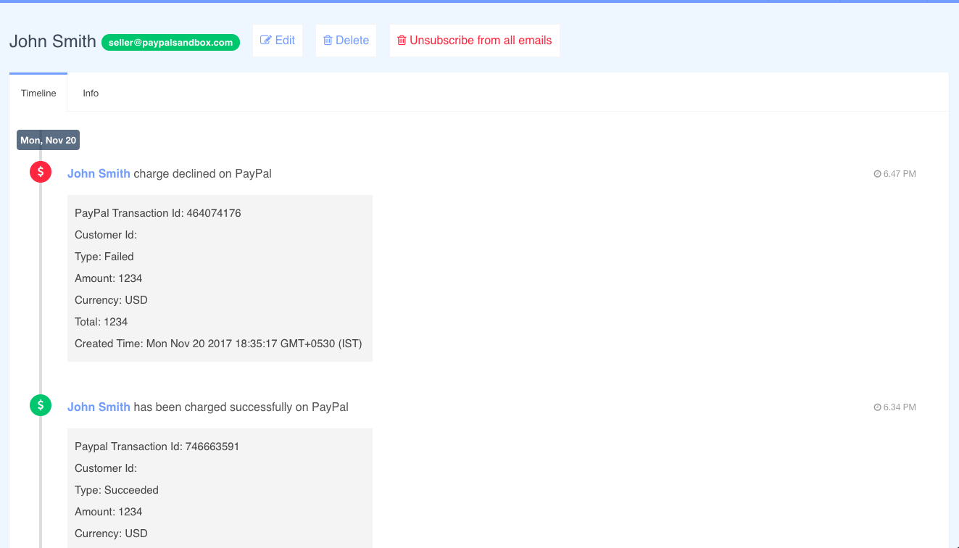Switch to the Info tab
This screenshot has height=548, width=959.
91,93
